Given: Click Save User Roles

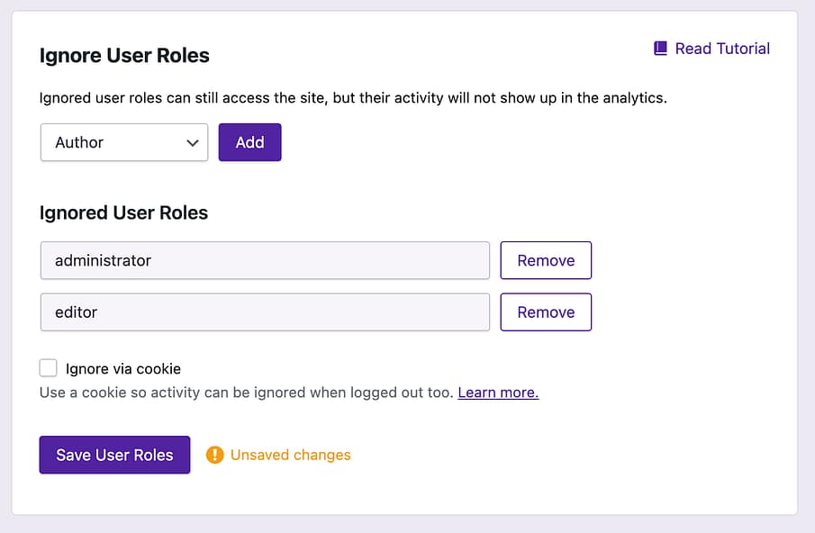Looking at the screenshot, I should tap(114, 455).
